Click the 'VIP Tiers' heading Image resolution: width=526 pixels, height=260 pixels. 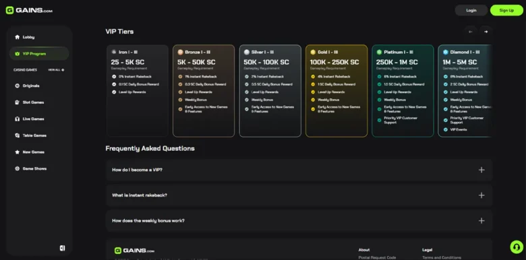click(119, 32)
